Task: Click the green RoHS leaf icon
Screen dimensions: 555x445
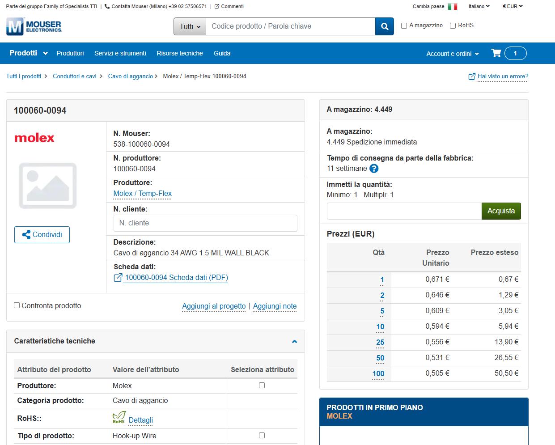Action: [x=119, y=418]
